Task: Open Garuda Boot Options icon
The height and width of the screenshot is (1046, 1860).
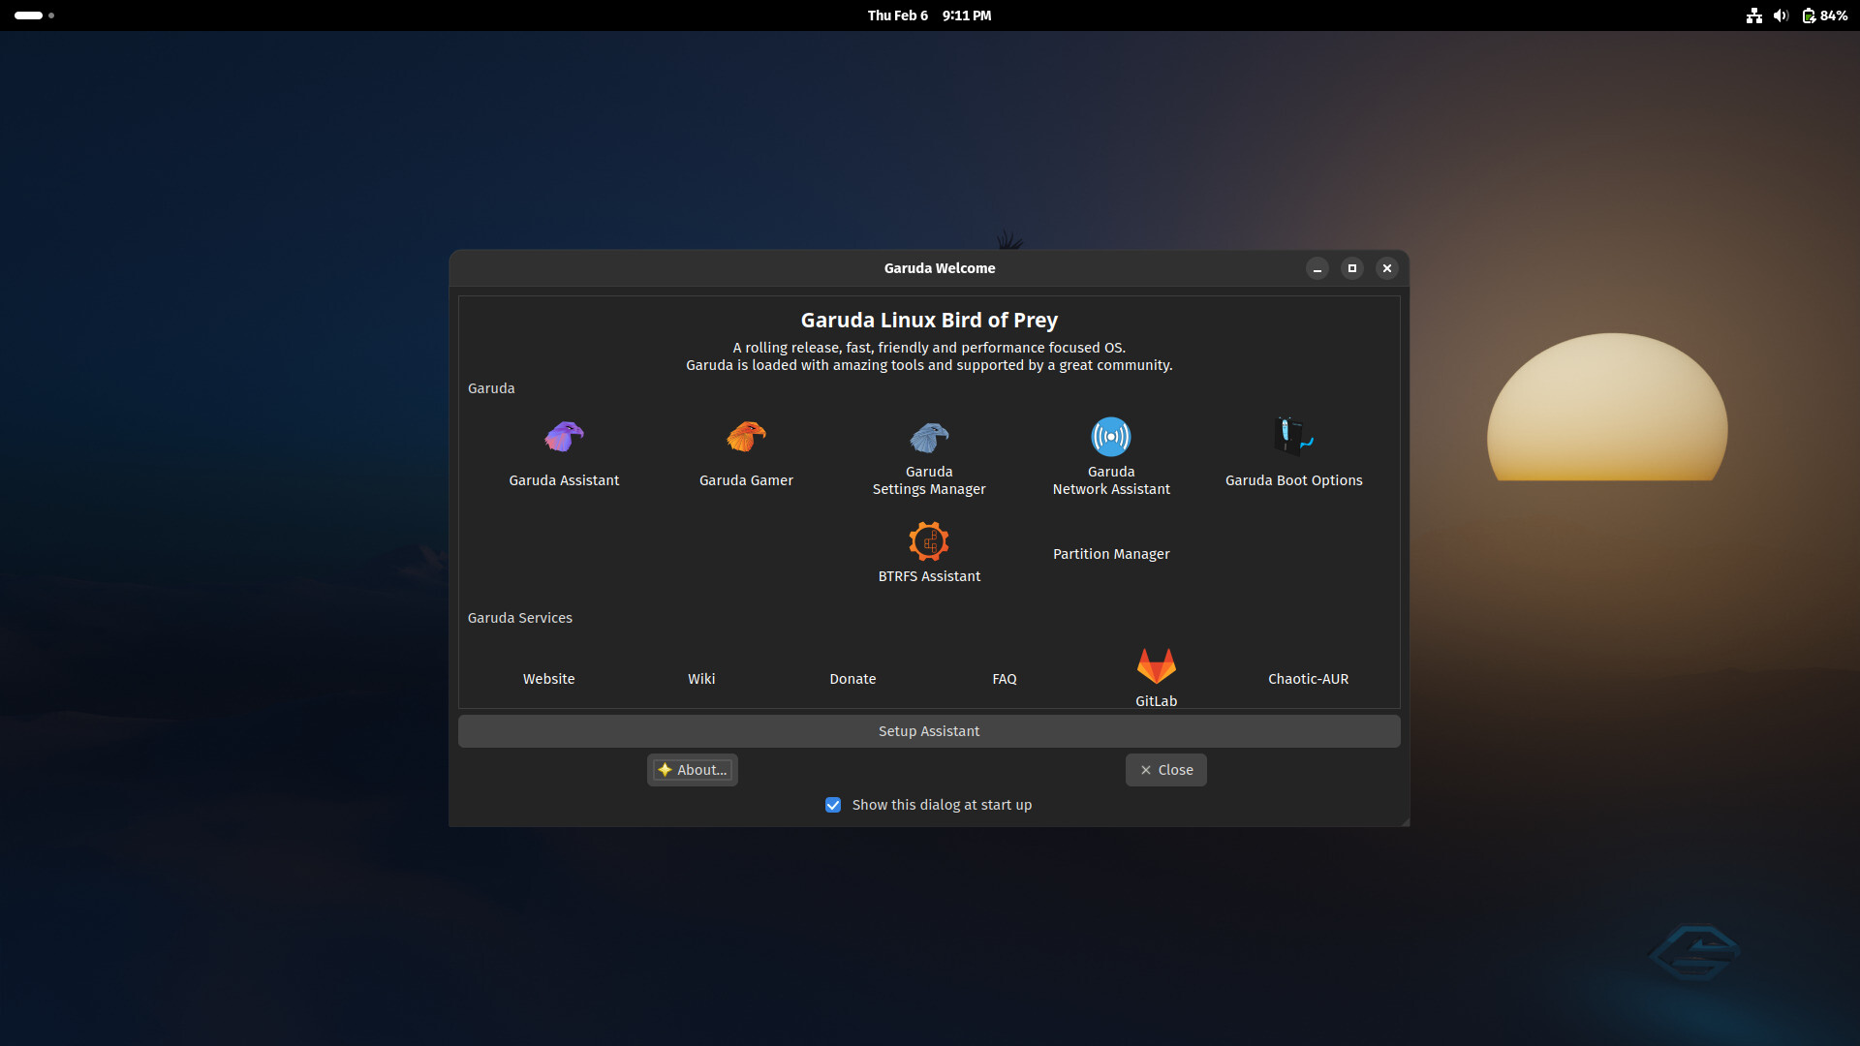Action: pos(1293,437)
